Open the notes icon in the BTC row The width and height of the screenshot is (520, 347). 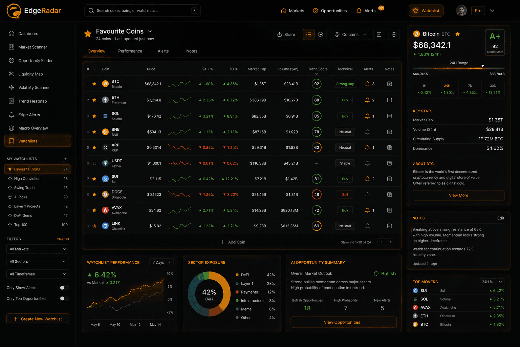[390, 84]
